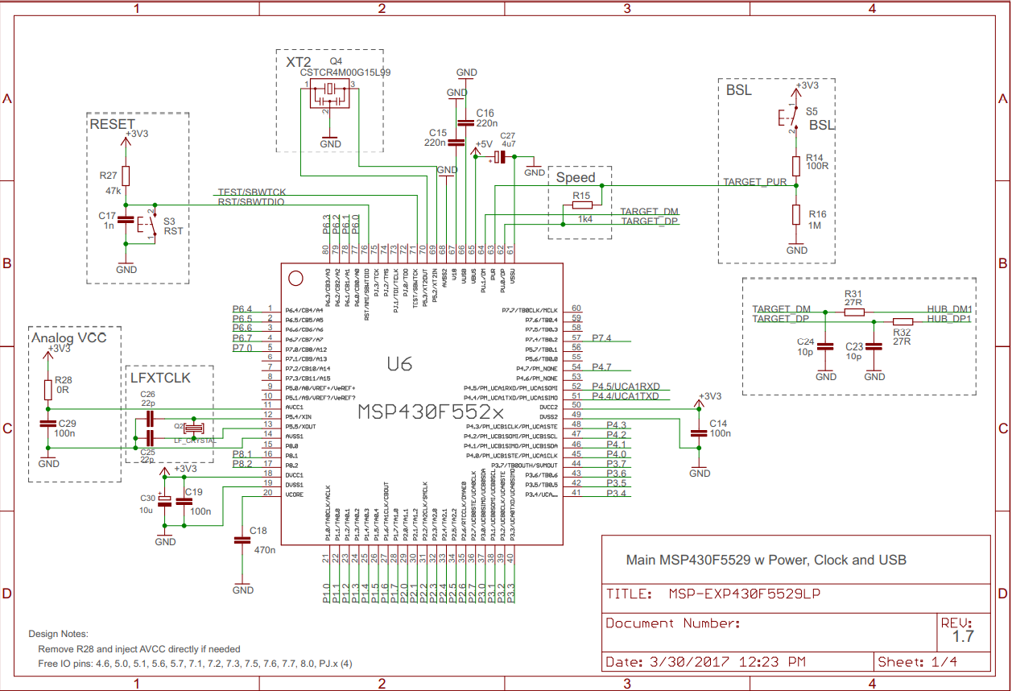Click the P4.5/UCA1RXD net label

pos(626,387)
